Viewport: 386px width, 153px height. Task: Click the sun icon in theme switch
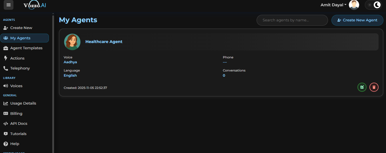pos(370,5)
